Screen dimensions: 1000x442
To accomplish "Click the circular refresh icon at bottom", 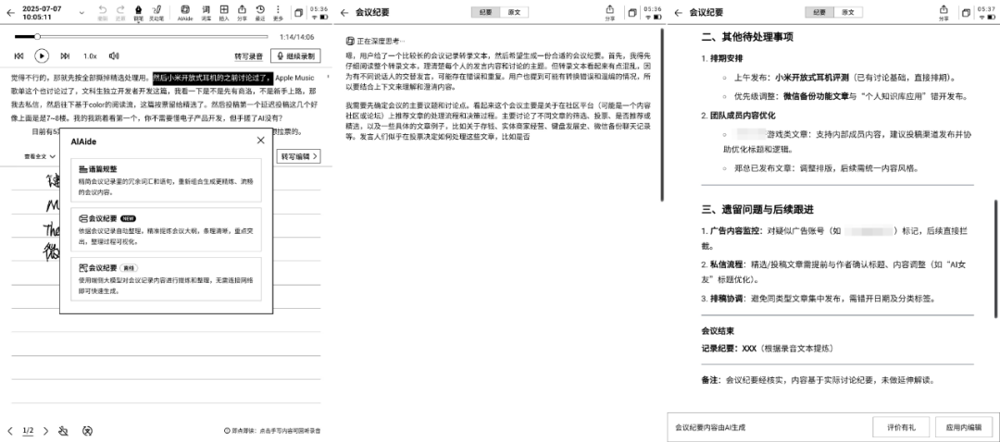I will click(87, 431).
